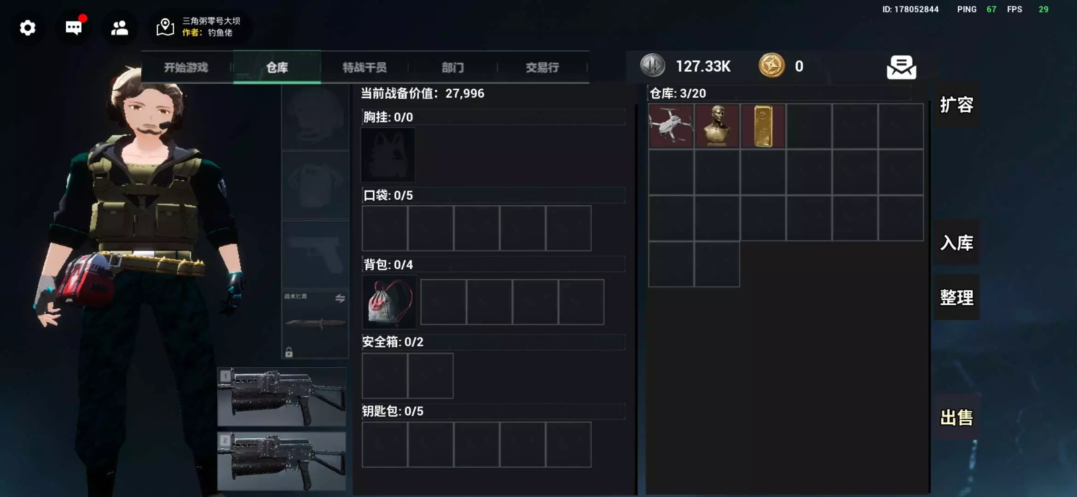Open the 交易行 tab
Image resolution: width=1077 pixels, height=497 pixels.
543,67
